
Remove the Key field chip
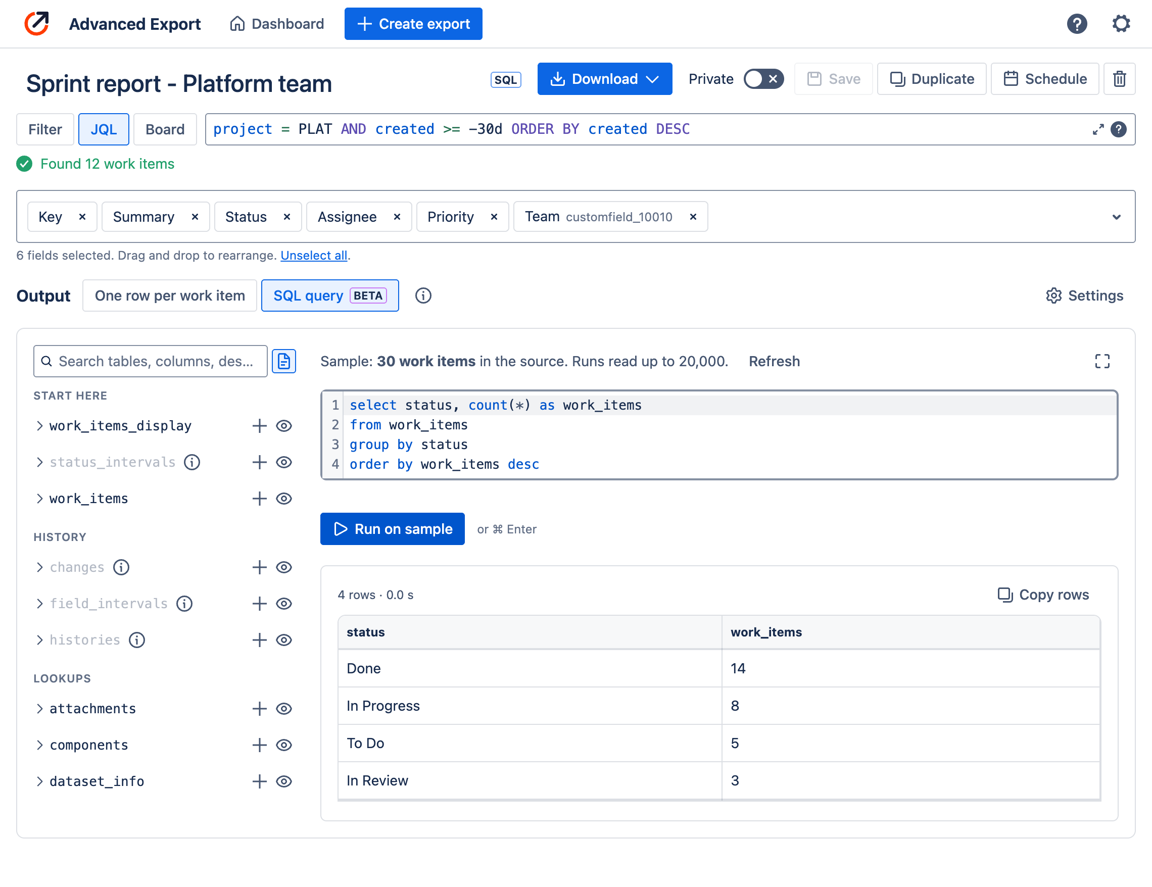(x=82, y=217)
